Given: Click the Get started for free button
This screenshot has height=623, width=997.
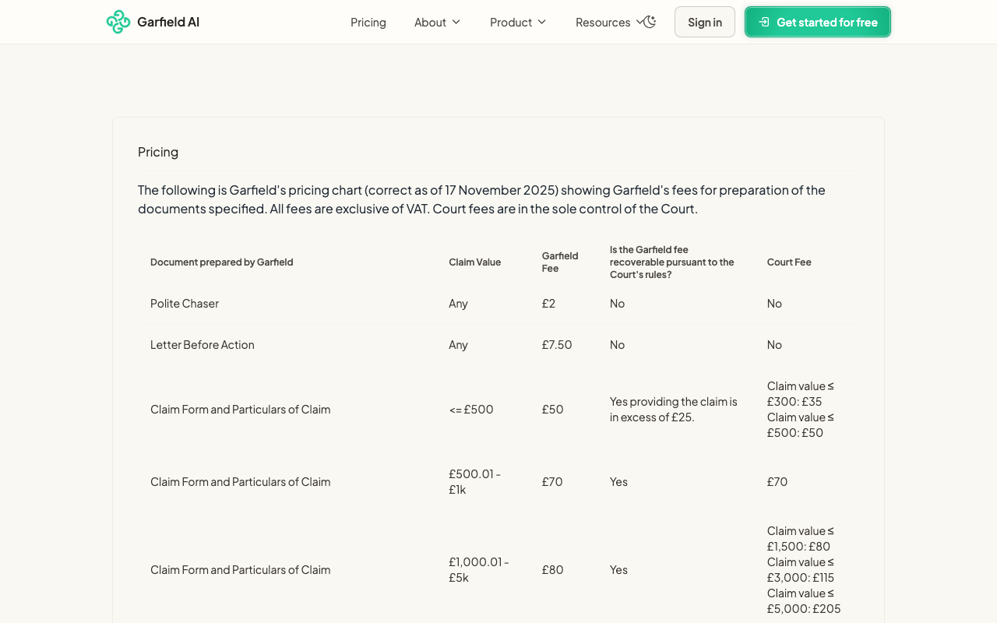Looking at the screenshot, I should click(818, 22).
